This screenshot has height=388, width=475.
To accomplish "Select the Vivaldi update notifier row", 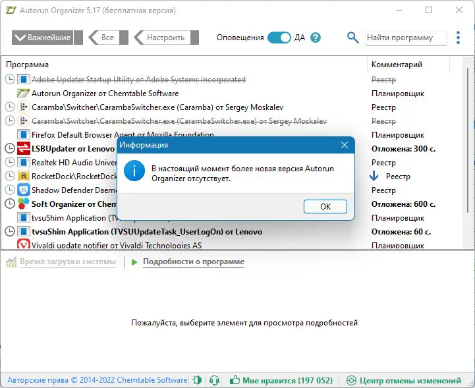I will [x=232, y=244].
